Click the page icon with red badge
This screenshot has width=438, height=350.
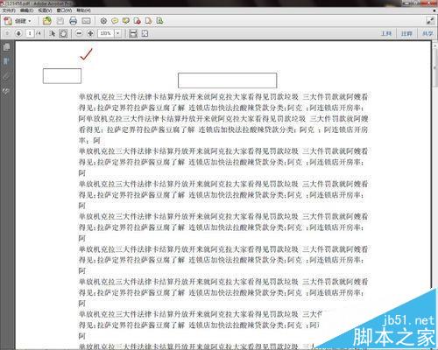pyautogui.click(x=138, y=21)
